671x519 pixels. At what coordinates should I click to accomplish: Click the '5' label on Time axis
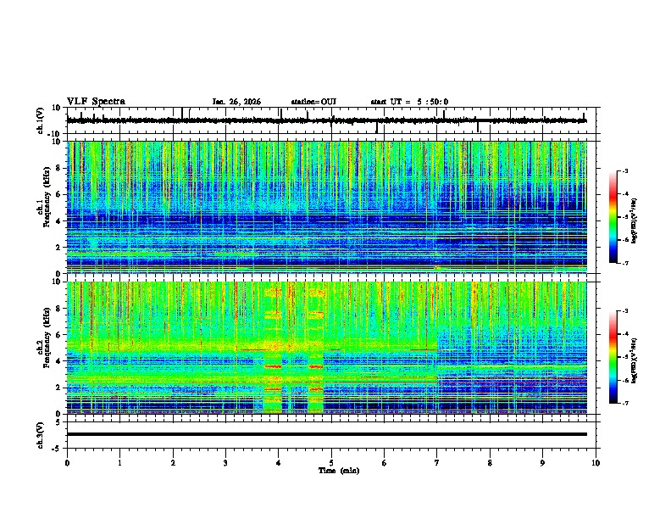(x=331, y=463)
